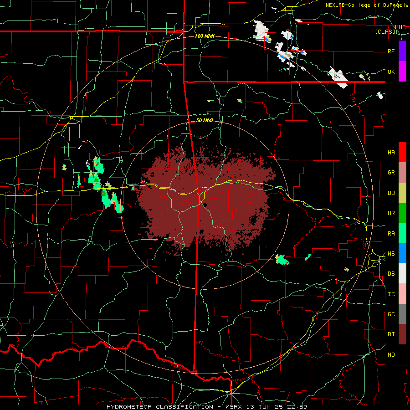Click the brown BI biological swatch
The height and width of the screenshot is (410, 410).
point(402,334)
